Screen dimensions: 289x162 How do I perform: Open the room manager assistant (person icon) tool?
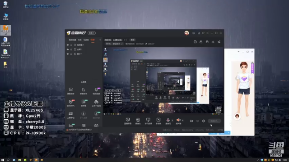[83, 91]
